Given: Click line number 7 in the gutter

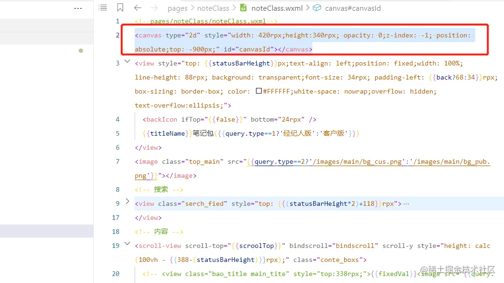Looking at the screenshot, I should (118, 161).
